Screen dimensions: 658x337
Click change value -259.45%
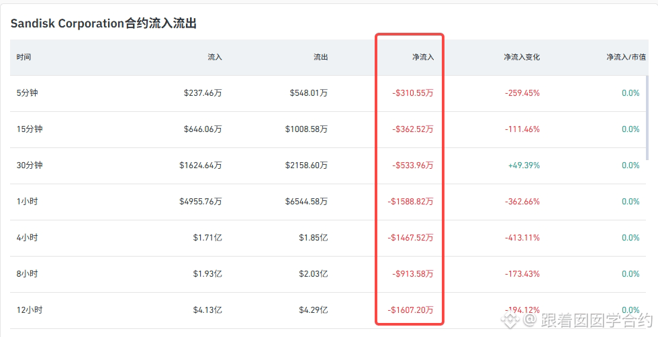(522, 93)
